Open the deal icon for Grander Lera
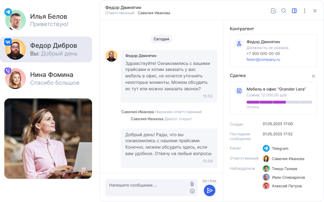Viewport: 324px width, 202px height. coord(239,91)
